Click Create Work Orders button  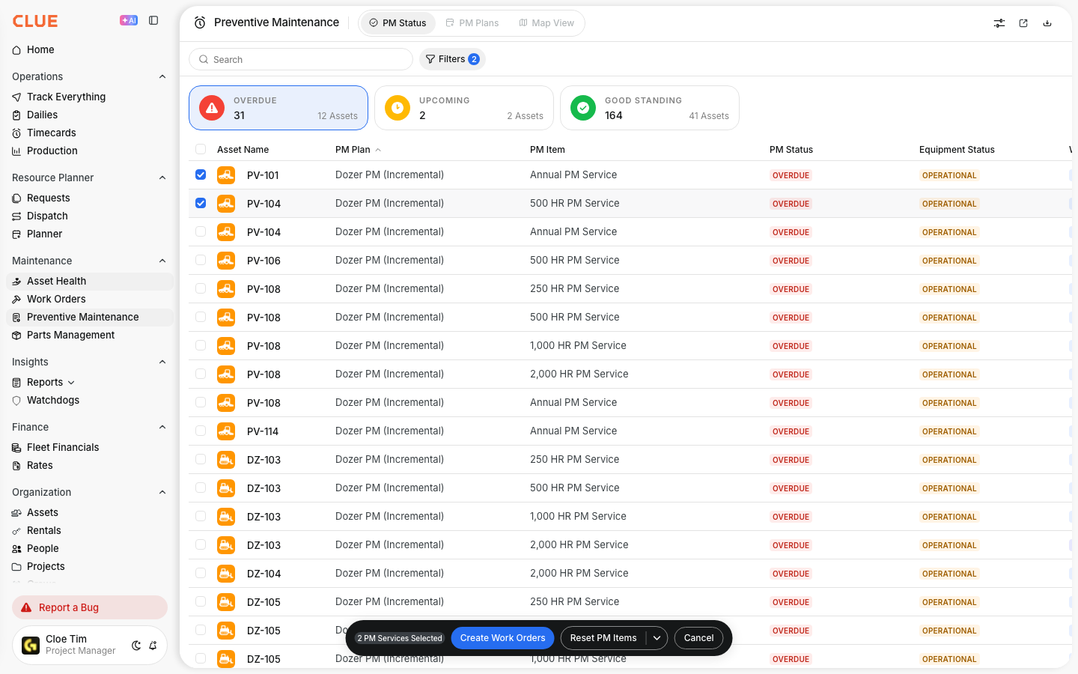[x=503, y=638]
